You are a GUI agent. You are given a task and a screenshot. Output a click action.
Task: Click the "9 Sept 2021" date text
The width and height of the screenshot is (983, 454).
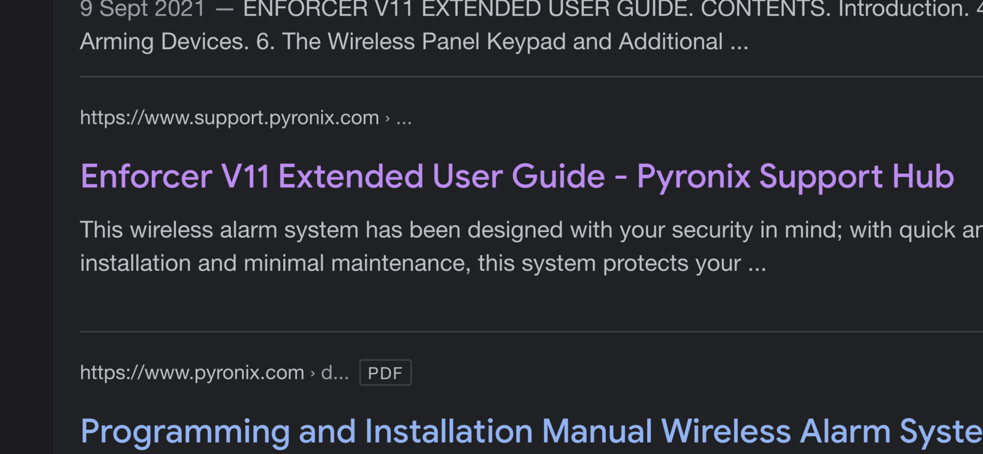[x=142, y=9]
